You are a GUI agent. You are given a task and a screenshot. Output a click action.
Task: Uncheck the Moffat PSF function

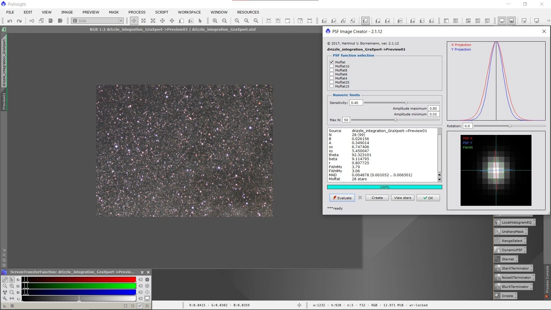click(x=332, y=62)
